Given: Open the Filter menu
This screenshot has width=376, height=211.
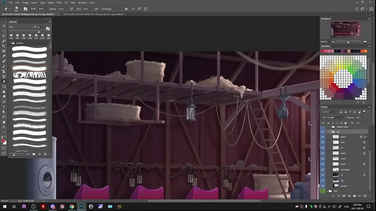Looking at the screenshot, I should [59, 3].
